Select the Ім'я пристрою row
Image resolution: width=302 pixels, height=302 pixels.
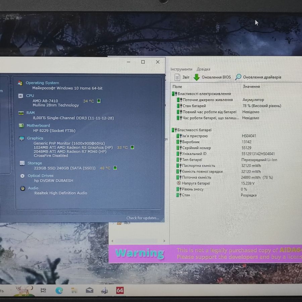216,136
